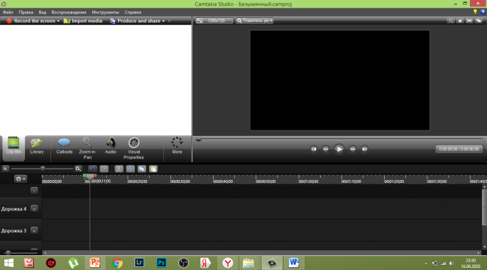Viewport: 487px width, 270px height.
Task: Open the preview zoom level dropdown
Action: pyautogui.click(x=254, y=21)
